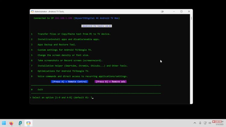
Task: Click option 2 Install/uninstall apps text
Action: coord(69,39)
